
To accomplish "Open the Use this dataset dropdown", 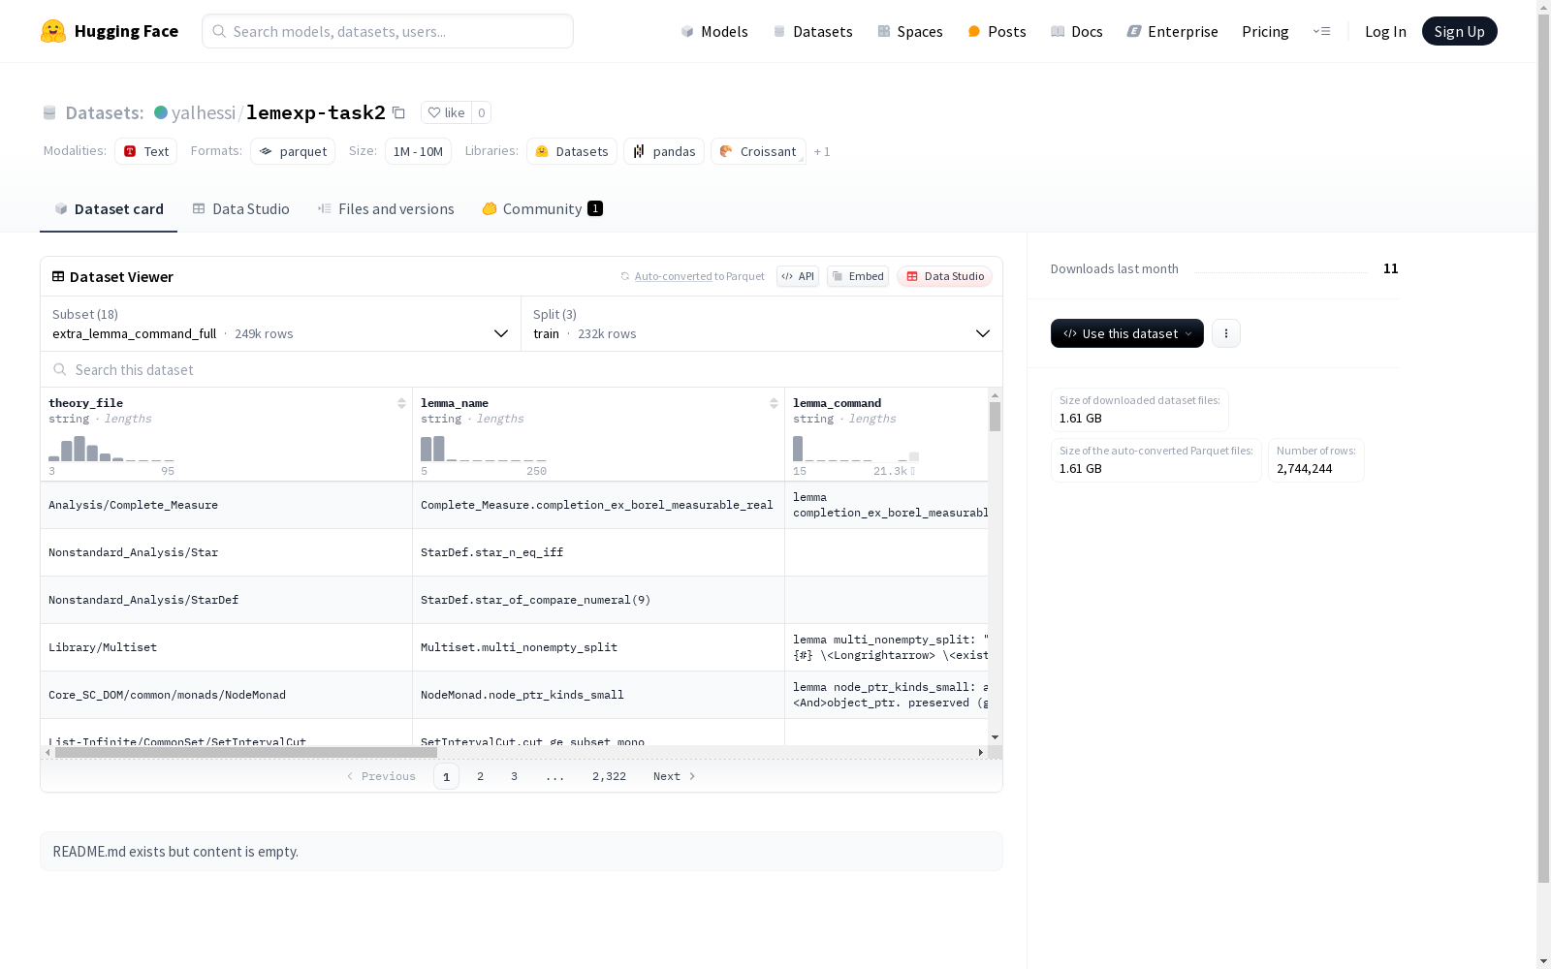I will (1127, 333).
